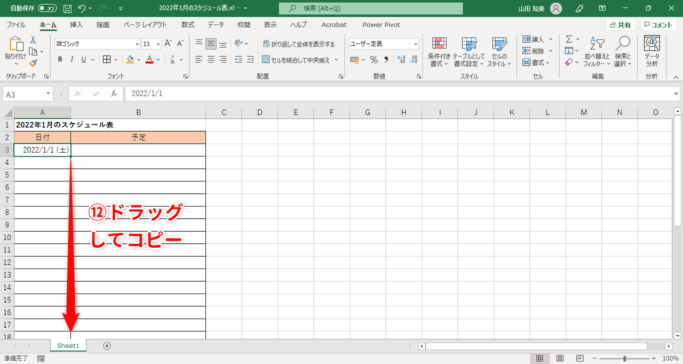
Task: Decrease indent
Action: tap(238, 59)
